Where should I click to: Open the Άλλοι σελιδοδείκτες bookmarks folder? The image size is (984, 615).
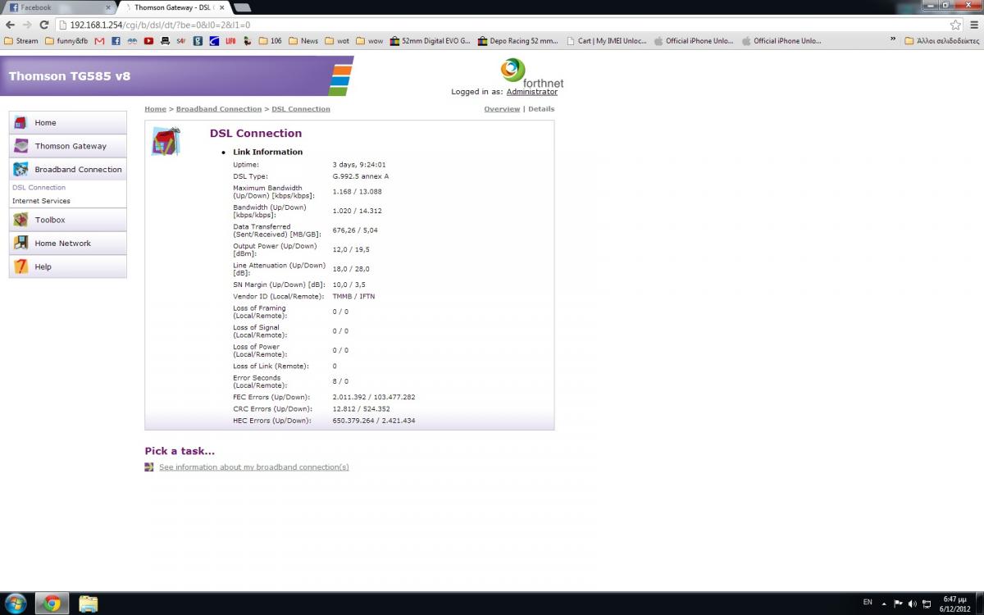[942, 41]
